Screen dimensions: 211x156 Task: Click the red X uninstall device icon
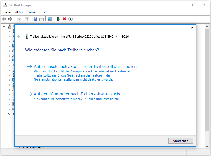tap(64, 19)
